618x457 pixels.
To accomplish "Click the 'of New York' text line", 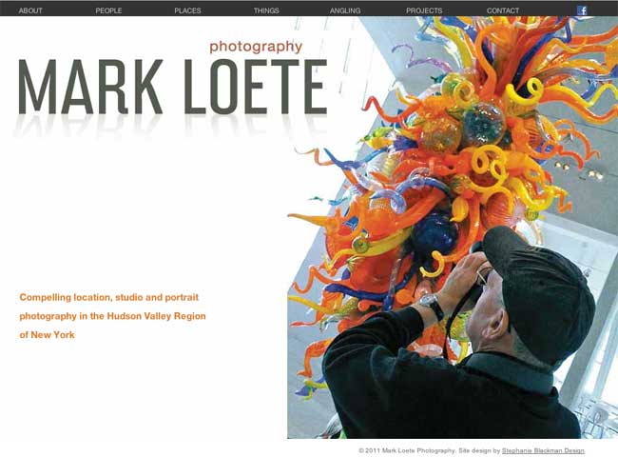I will click(47, 335).
